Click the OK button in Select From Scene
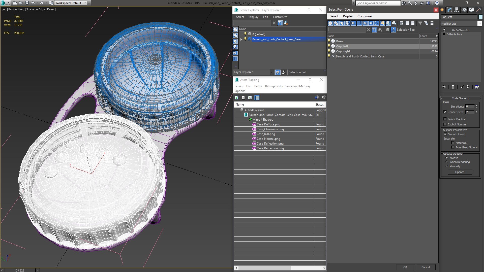This screenshot has width=484, height=272. (405, 267)
